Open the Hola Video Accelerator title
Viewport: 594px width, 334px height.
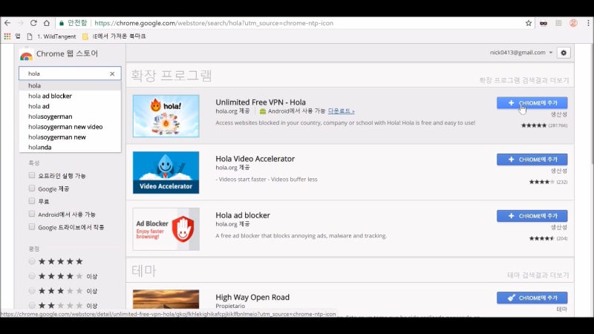[255, 159]
